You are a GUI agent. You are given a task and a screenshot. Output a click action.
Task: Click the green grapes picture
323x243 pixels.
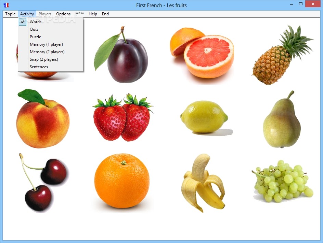283,181
